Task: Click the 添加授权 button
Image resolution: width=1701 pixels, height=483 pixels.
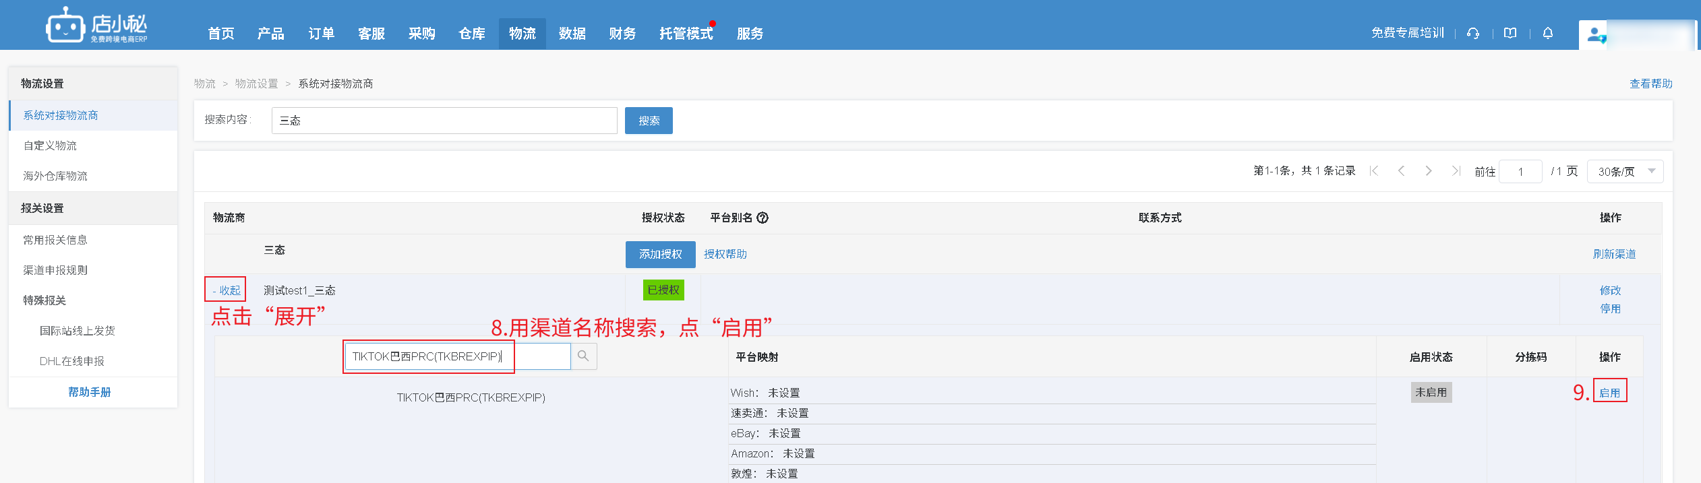Action: 660,255
